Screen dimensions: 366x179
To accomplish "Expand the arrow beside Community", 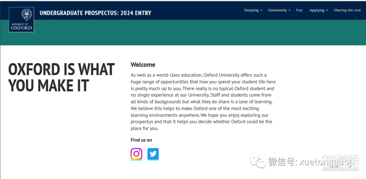I will click(289, 11).
